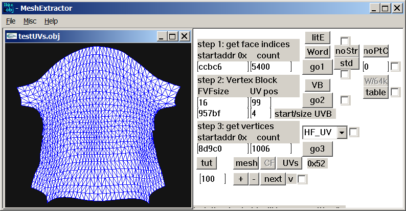Click the testUVs.obj window icon
This screenshot has height=211, width=406.
11,36
